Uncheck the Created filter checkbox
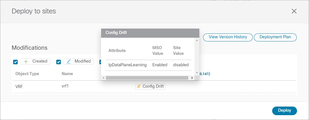Viewport: 309px width, 120px height. click(15, 62)
